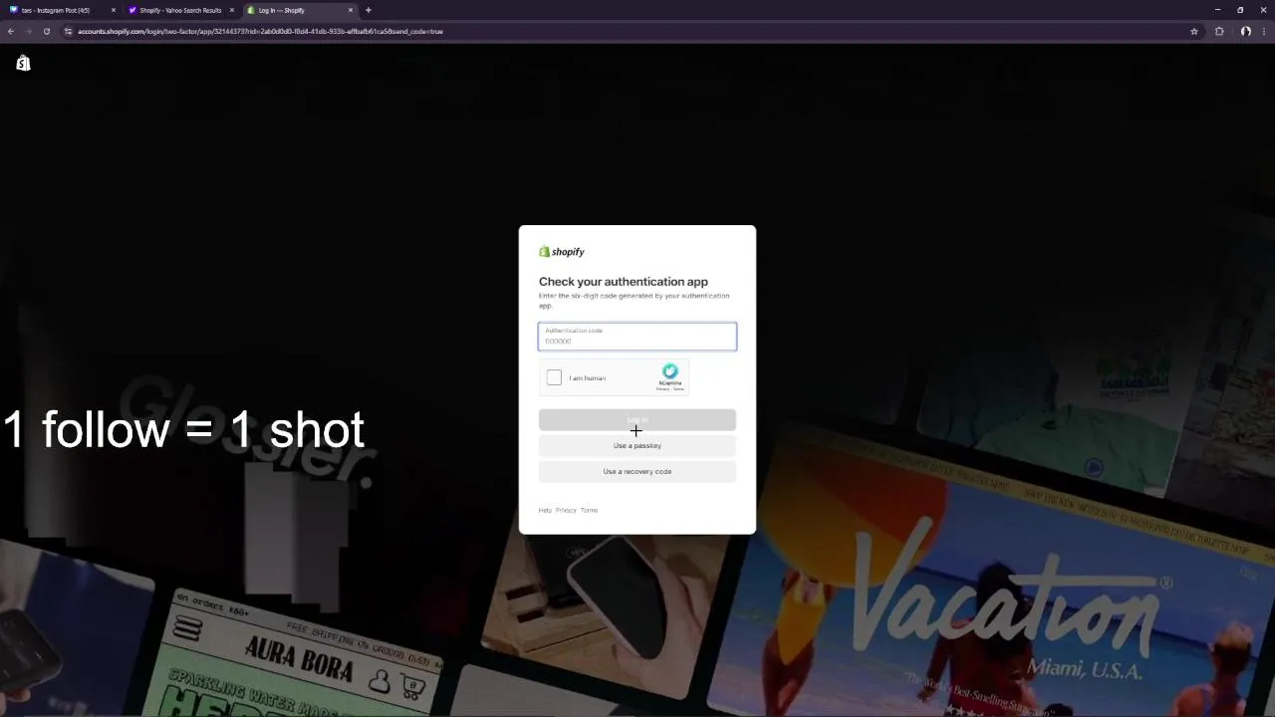Go back to the previous page
The height and width of the screenshot is (717, 1275).
[x=11, y=31]
